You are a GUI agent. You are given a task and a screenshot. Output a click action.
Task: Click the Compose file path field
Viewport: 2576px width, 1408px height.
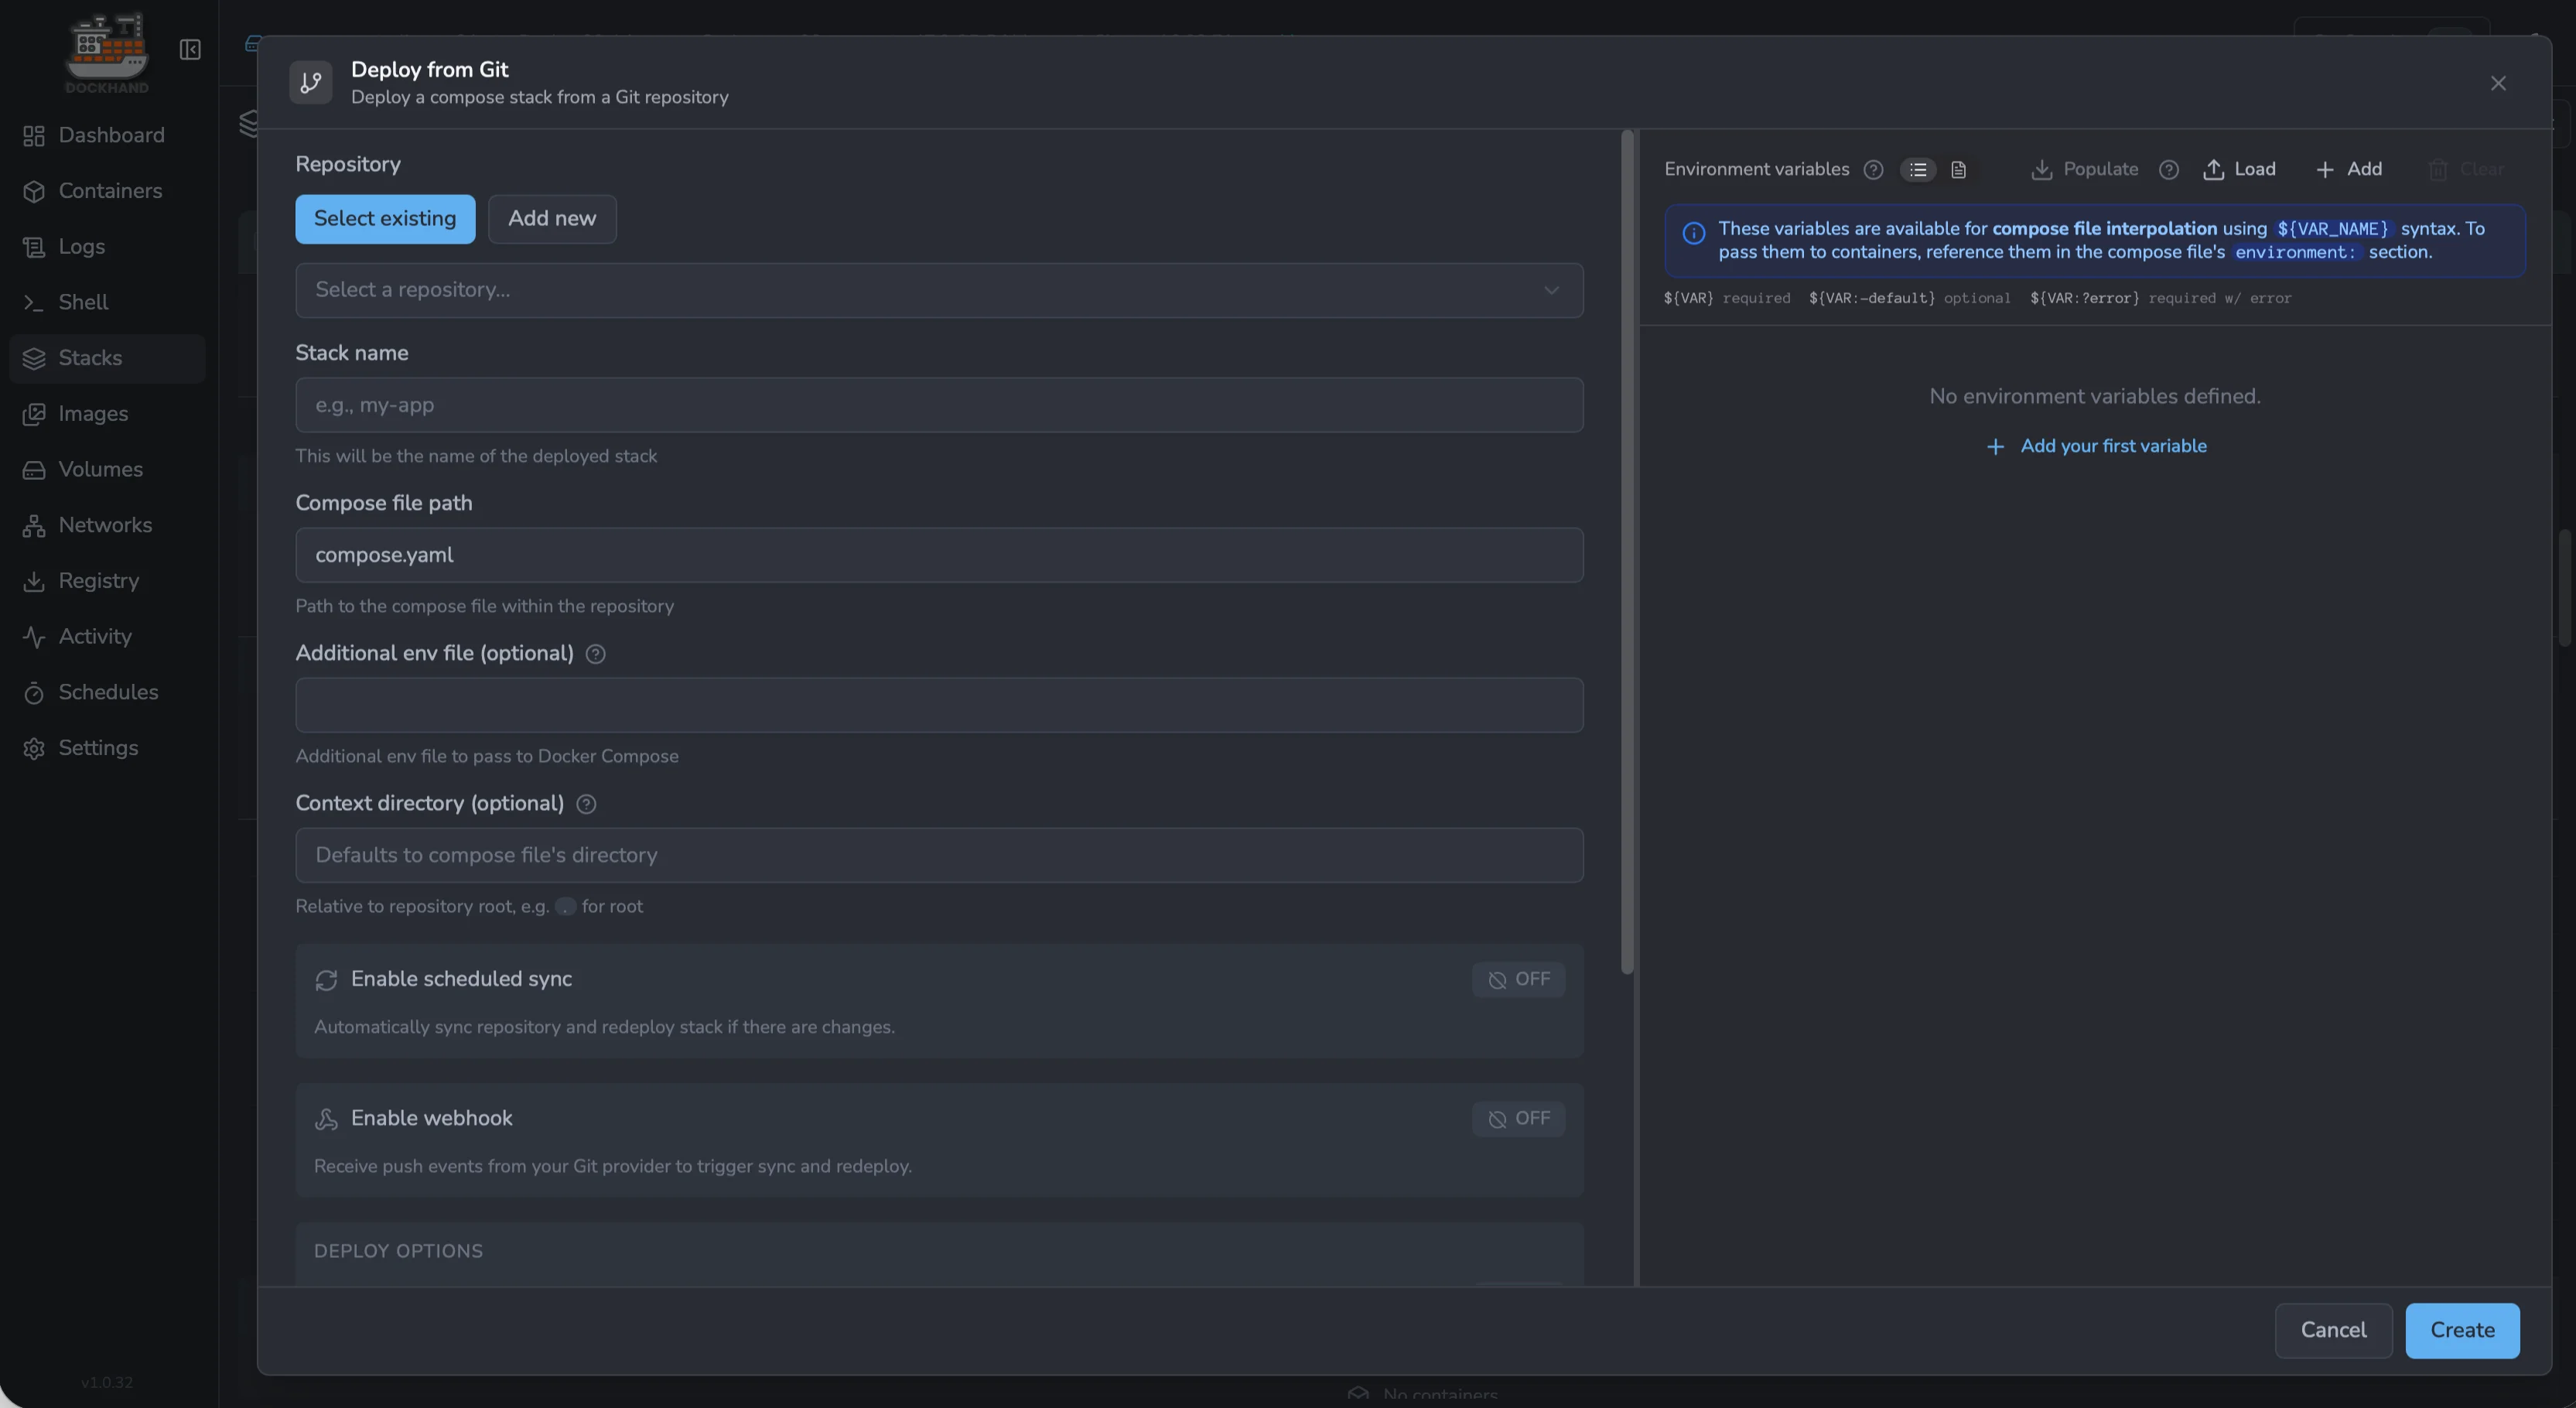tap(939, 555)
